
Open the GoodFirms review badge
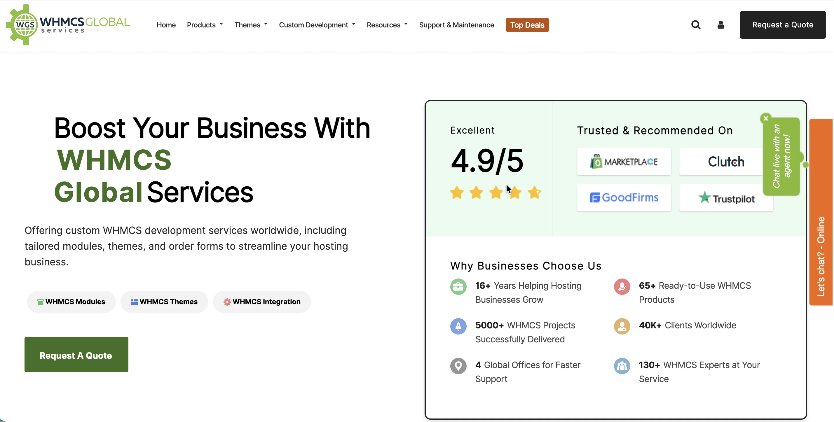[624, 197]
